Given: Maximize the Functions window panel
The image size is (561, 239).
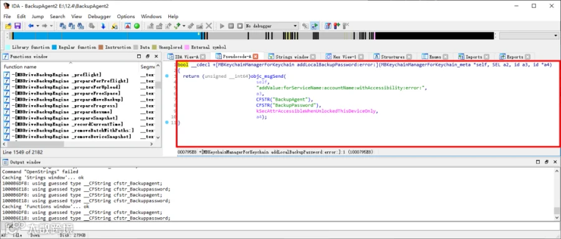Looking at the screenshot, I should click(139, 57).
